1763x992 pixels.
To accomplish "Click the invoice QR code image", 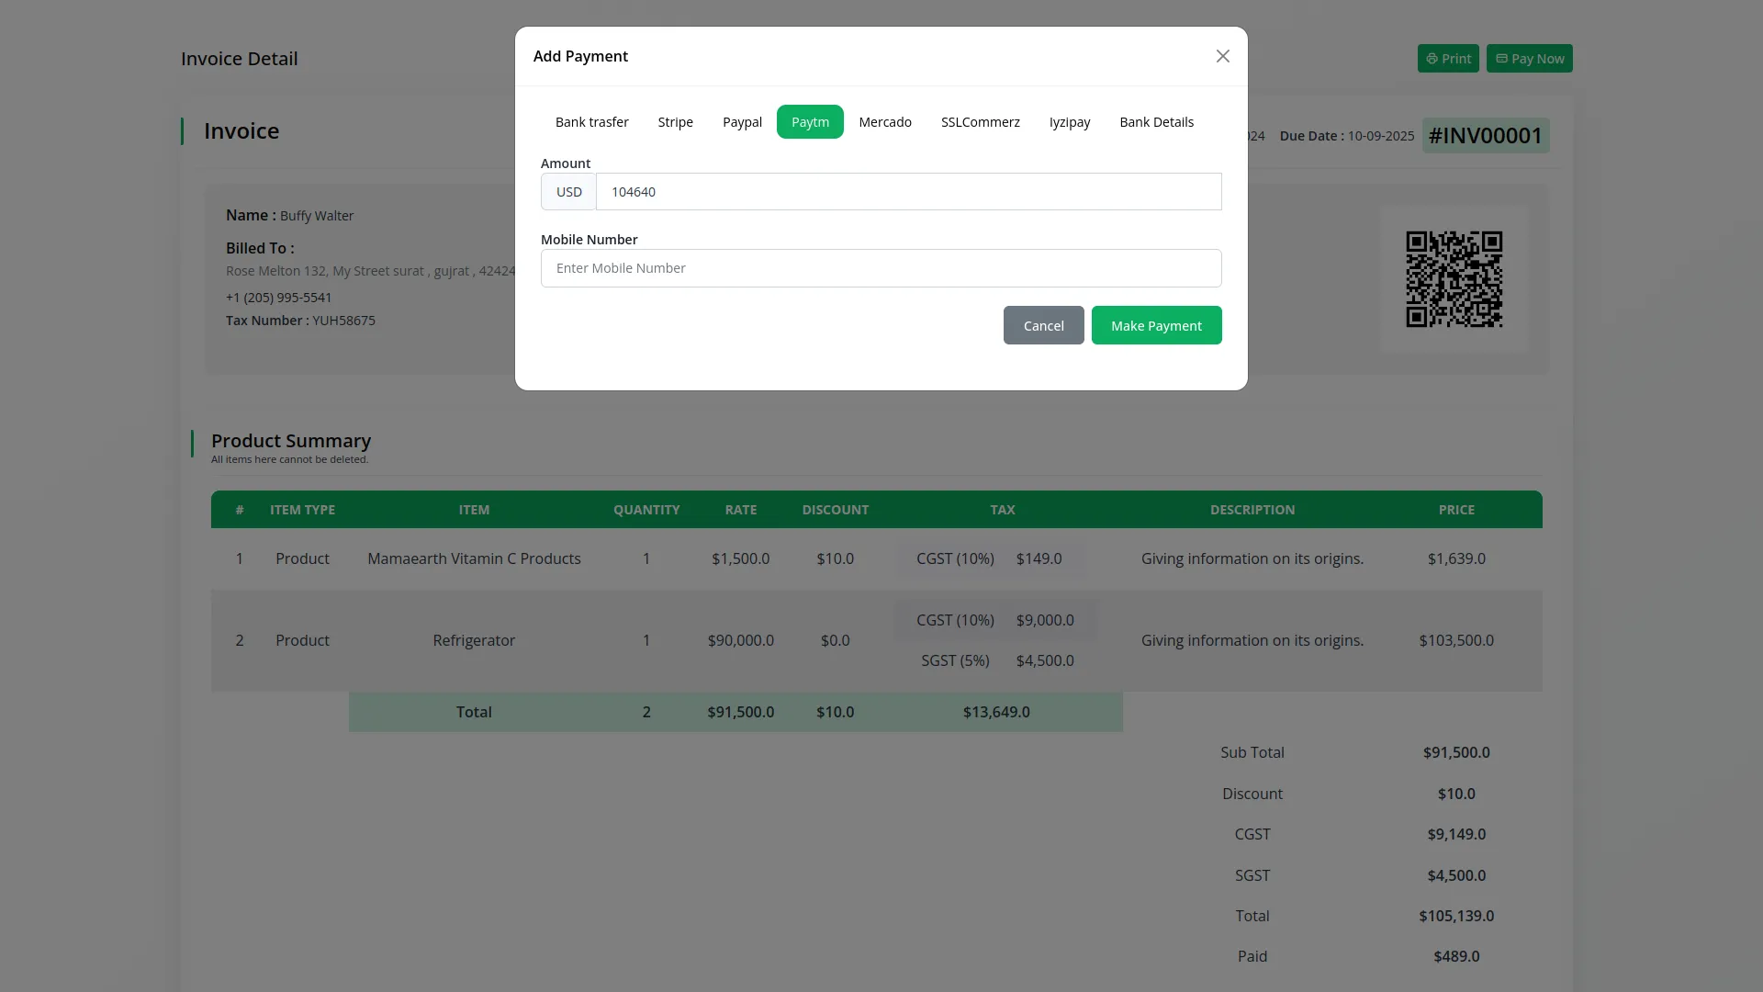I will click(1454, 279).
